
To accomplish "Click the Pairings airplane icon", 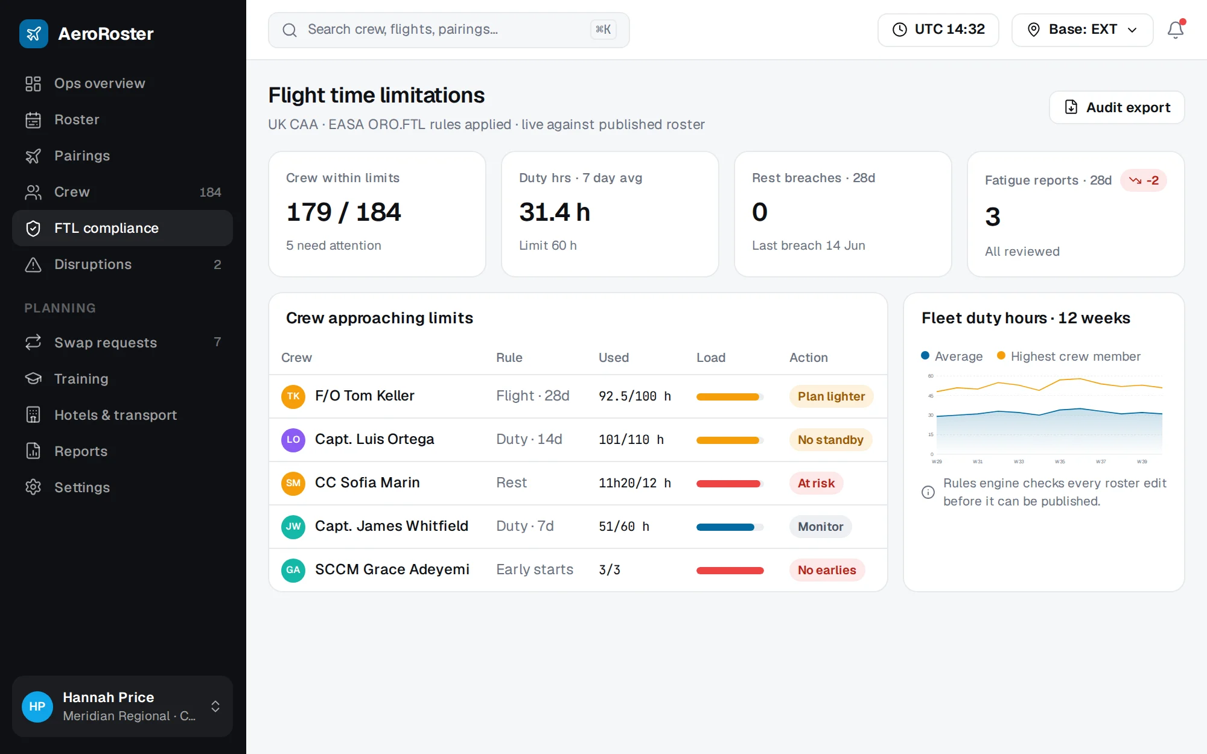I will coord(33,156).
